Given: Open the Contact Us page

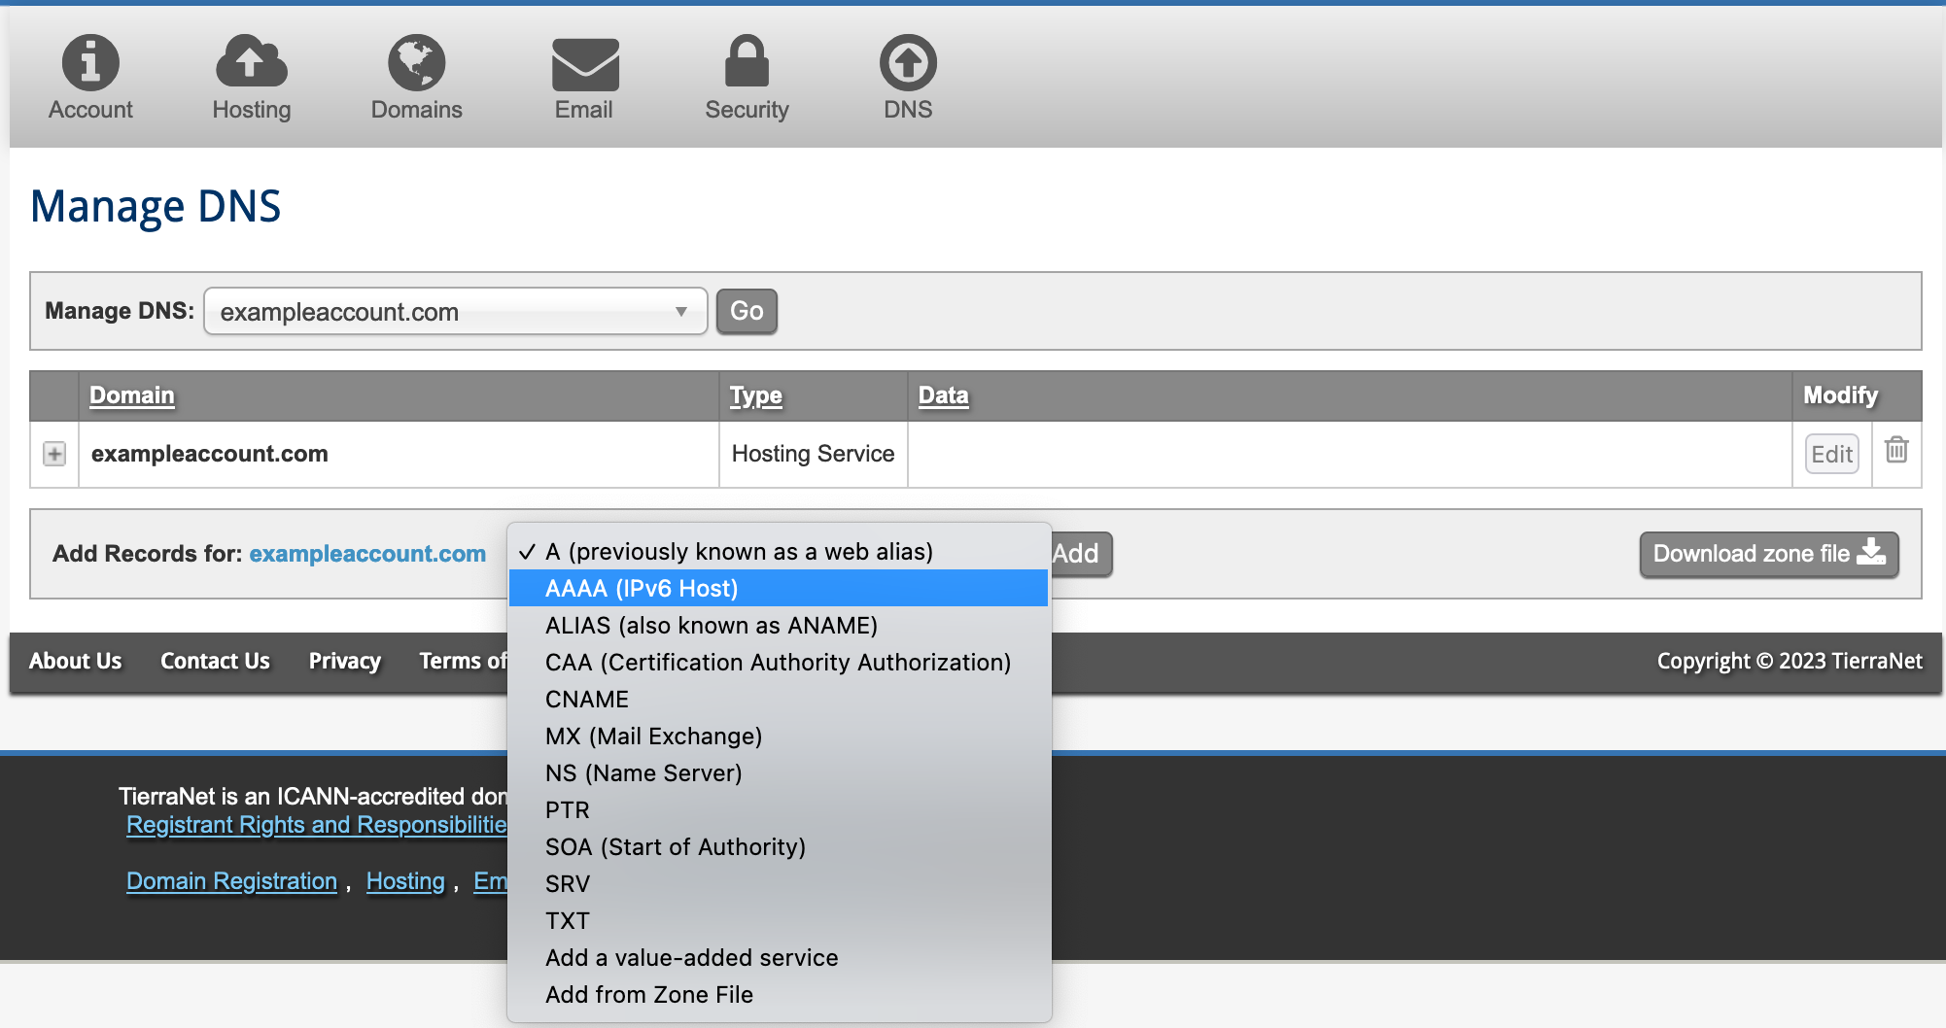Looking at the screenshot, I should (215, 662).
